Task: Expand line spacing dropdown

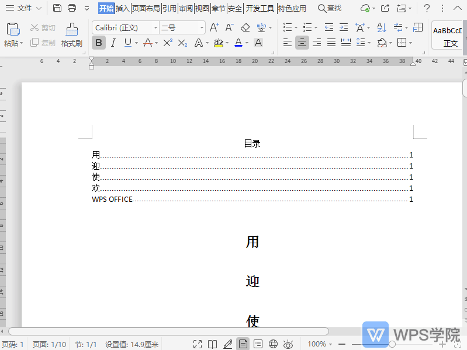Action: click(x=369, y=43)
